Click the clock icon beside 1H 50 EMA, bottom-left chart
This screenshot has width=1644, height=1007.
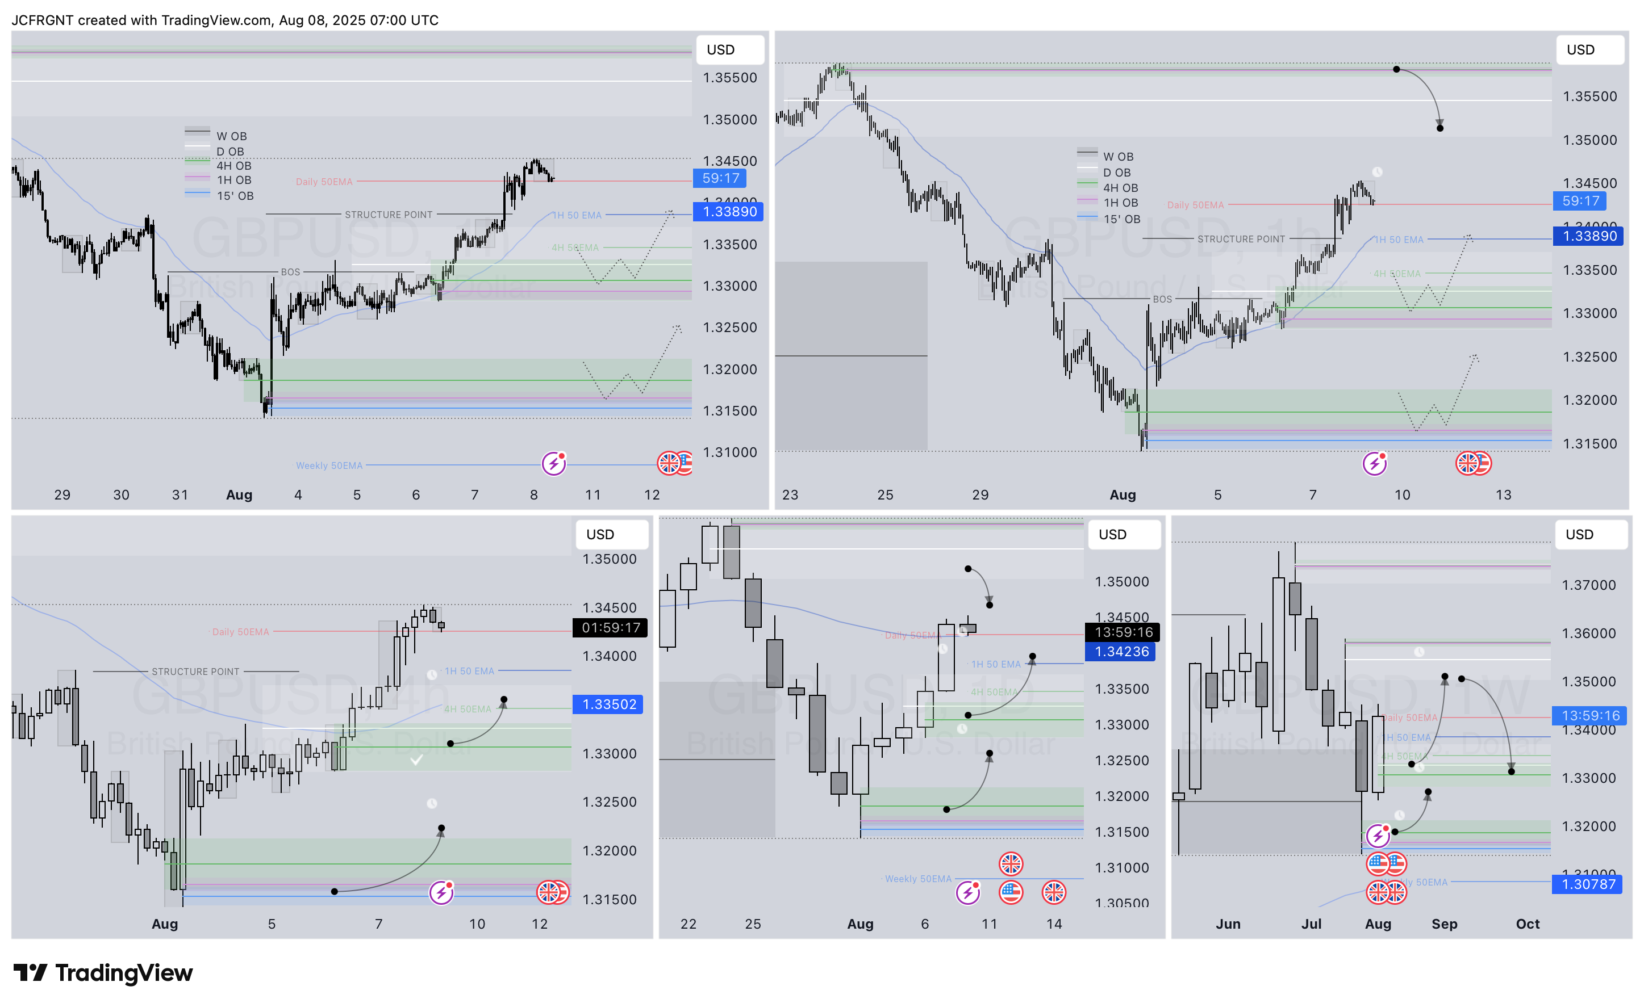(432, 674)
